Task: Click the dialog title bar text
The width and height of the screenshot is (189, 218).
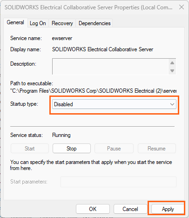Action: point(88,7)
